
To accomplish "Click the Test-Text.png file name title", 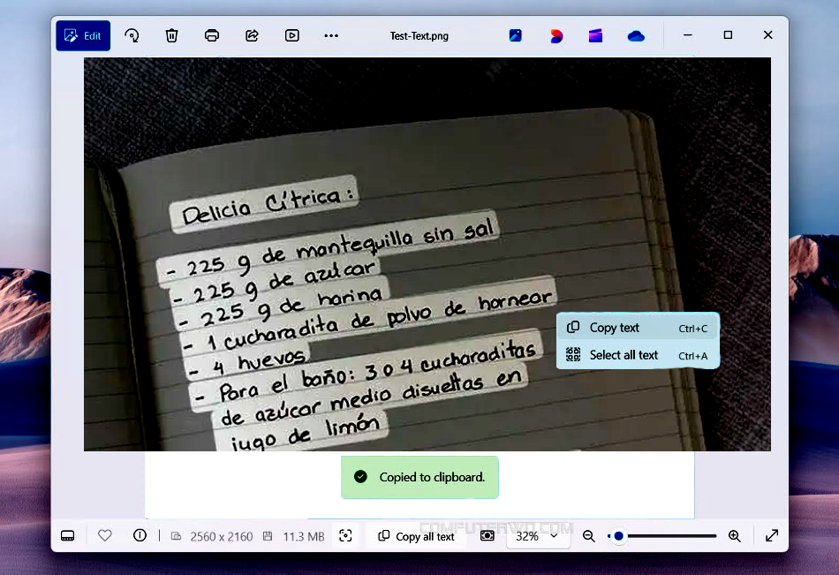I will (x=419, y=36).
